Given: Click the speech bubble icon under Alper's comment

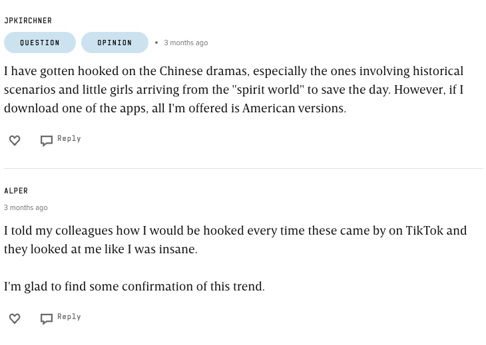Looking at the screenshot, I should pos(47,318).
